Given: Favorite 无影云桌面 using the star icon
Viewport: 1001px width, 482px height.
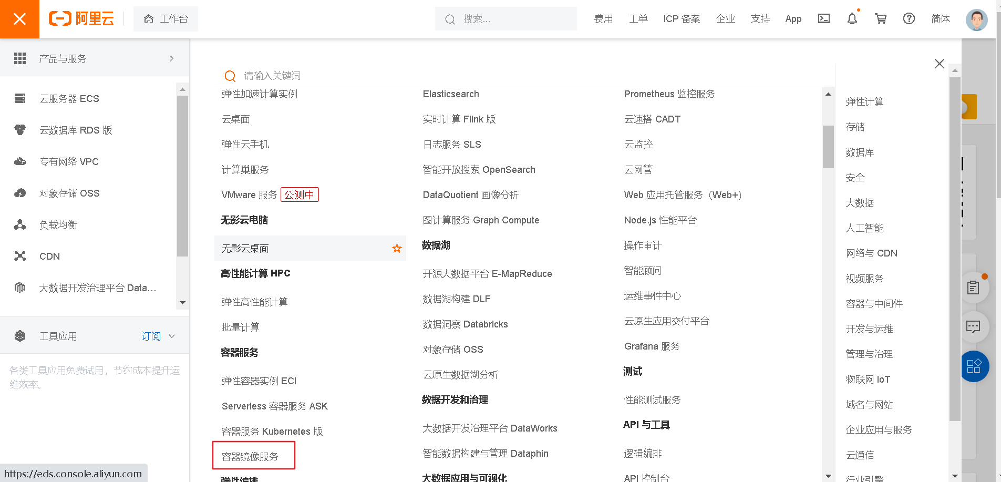Looking at the screenshot, I should 397,248.
